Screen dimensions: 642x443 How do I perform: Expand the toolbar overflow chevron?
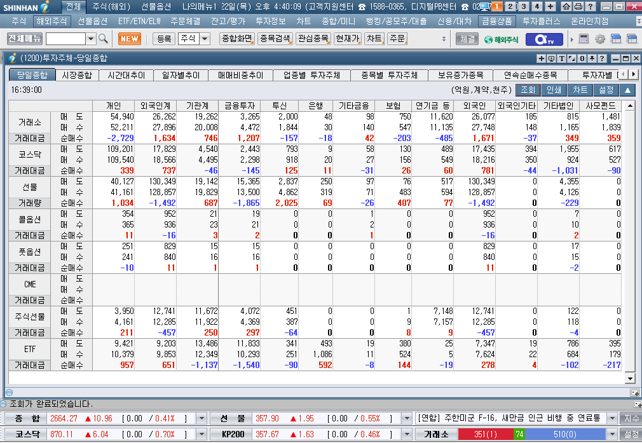[444, 39]
